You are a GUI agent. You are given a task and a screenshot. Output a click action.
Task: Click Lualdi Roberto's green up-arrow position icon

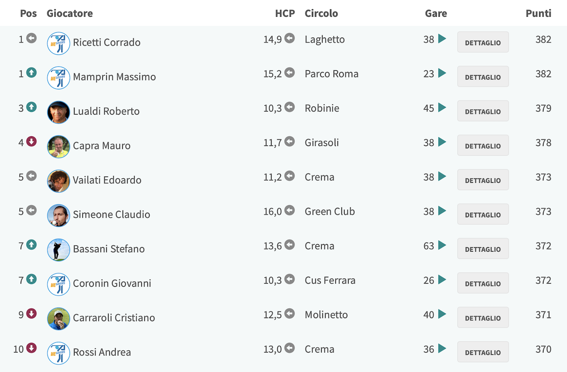point(31,107)
